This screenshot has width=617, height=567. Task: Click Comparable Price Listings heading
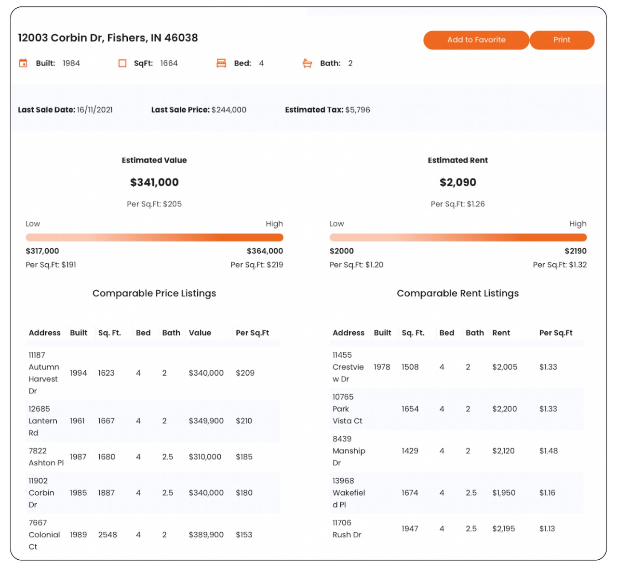154,293
